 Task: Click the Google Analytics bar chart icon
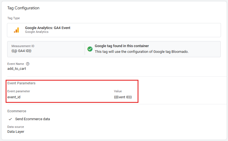click(16, 30)
